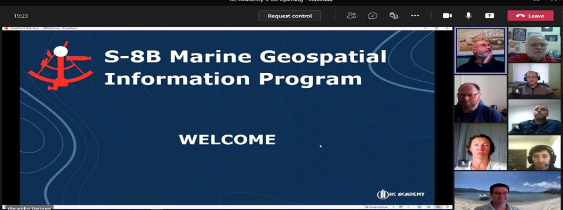This screenshot has height=210, width=563.
Task: Toggle the microphone mute button
Action: click(468, 16)
